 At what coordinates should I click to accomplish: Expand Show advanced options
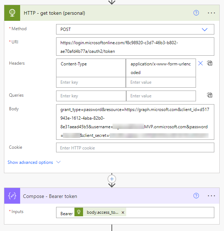click(x=34, y=162)
